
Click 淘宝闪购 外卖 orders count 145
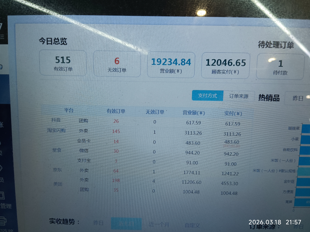(116, 131)
